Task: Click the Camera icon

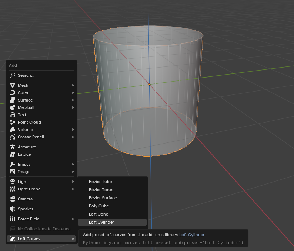Action: [13, 199]
